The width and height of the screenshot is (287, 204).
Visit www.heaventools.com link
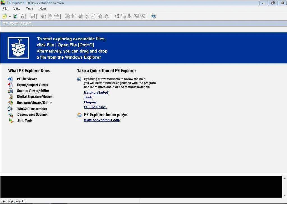point(102,120)
